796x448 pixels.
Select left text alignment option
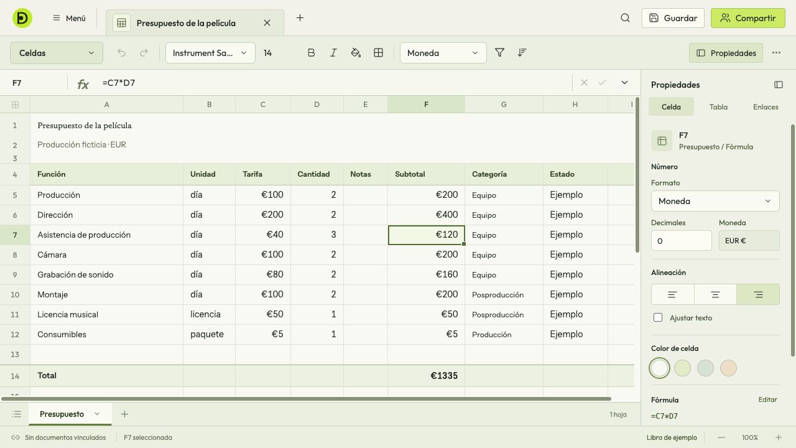coord(672,294)
